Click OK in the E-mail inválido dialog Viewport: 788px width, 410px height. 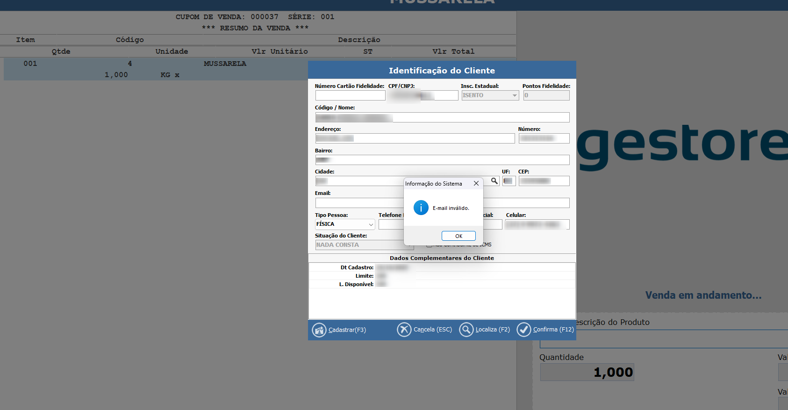[x=458, y=236]
